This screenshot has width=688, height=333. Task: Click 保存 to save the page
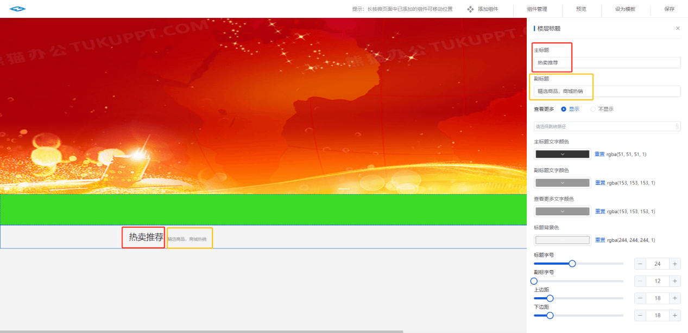coord(669,9)
